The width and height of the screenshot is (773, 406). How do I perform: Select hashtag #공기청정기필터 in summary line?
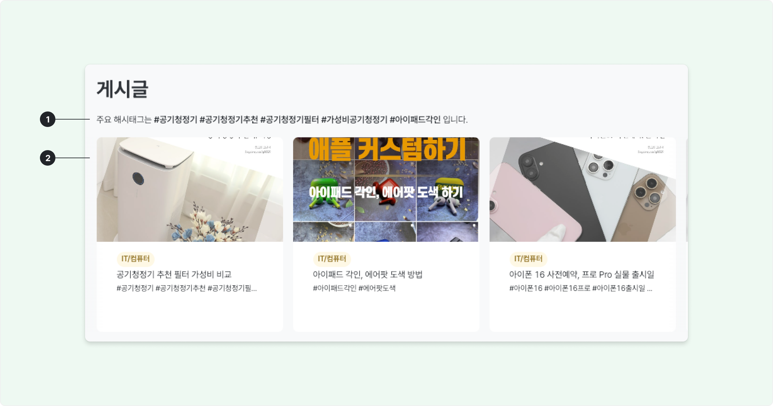pos(290,120)
